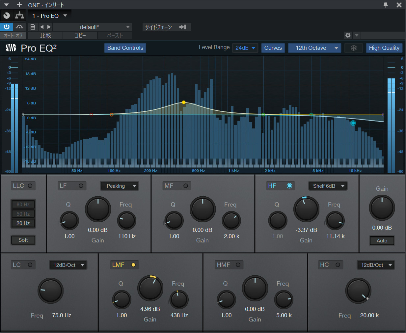This screenshot has width=406, height=333.
Task: Select the cyan HF node on the curve
Action: (x=353, y=123)
